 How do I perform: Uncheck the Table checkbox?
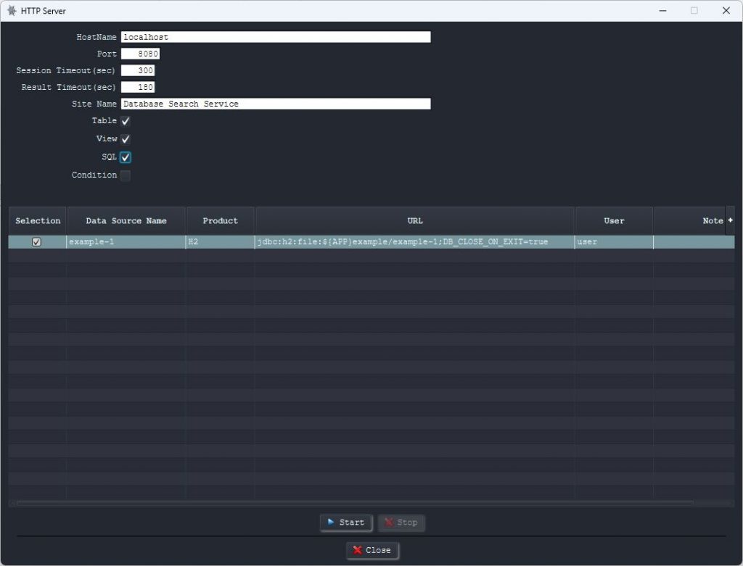click(126, 121)
